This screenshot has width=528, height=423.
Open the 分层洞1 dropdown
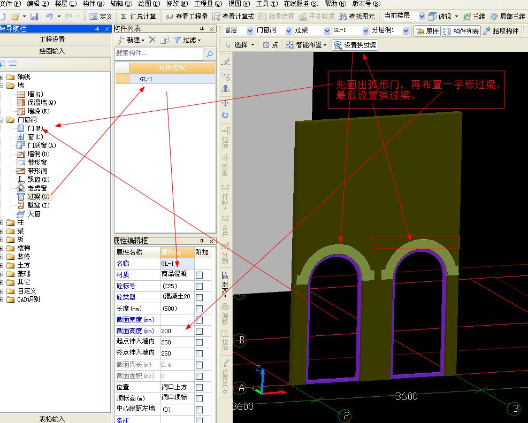[x=405, y=30]
